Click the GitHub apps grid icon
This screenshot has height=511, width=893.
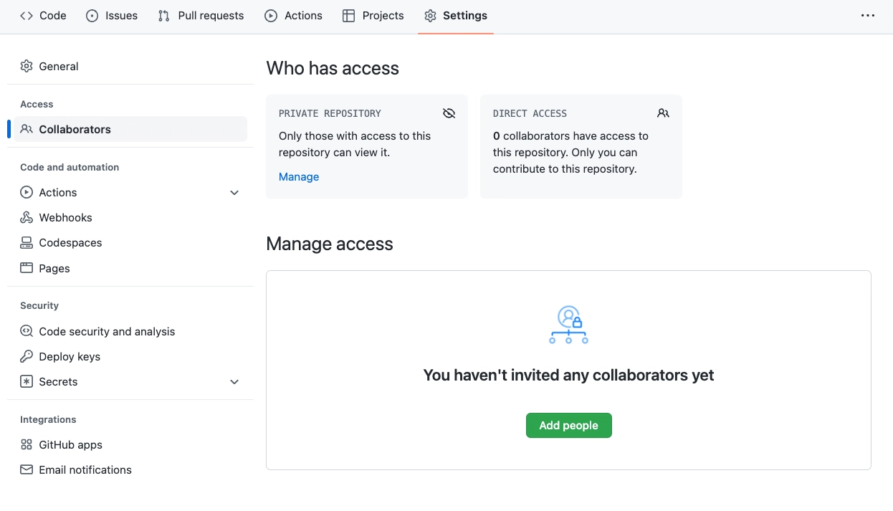tap(27, 444)
